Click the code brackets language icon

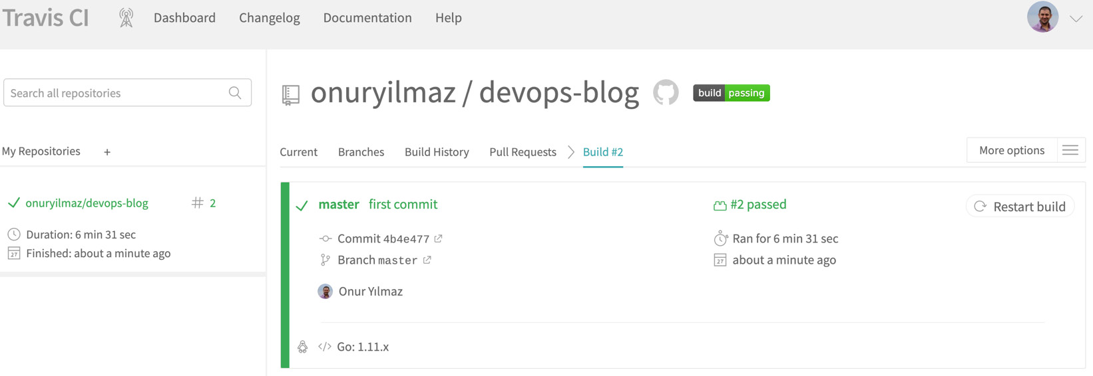tap(325, 347)
